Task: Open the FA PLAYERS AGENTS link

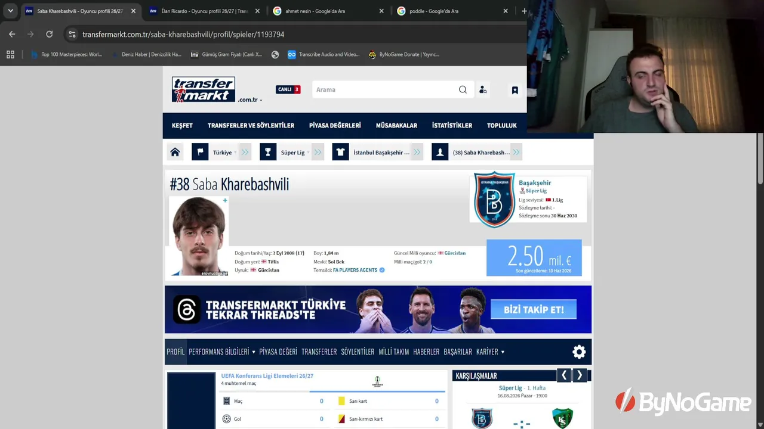Action: tap(355, 270)
